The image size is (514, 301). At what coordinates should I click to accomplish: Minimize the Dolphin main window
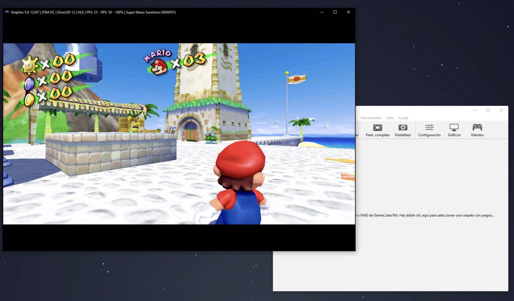click(475, 110)
